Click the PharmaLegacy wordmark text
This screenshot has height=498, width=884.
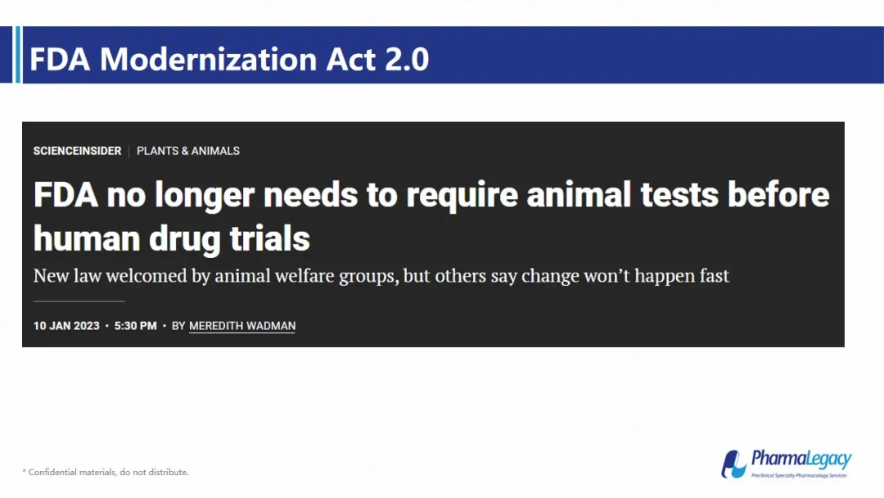801,459
